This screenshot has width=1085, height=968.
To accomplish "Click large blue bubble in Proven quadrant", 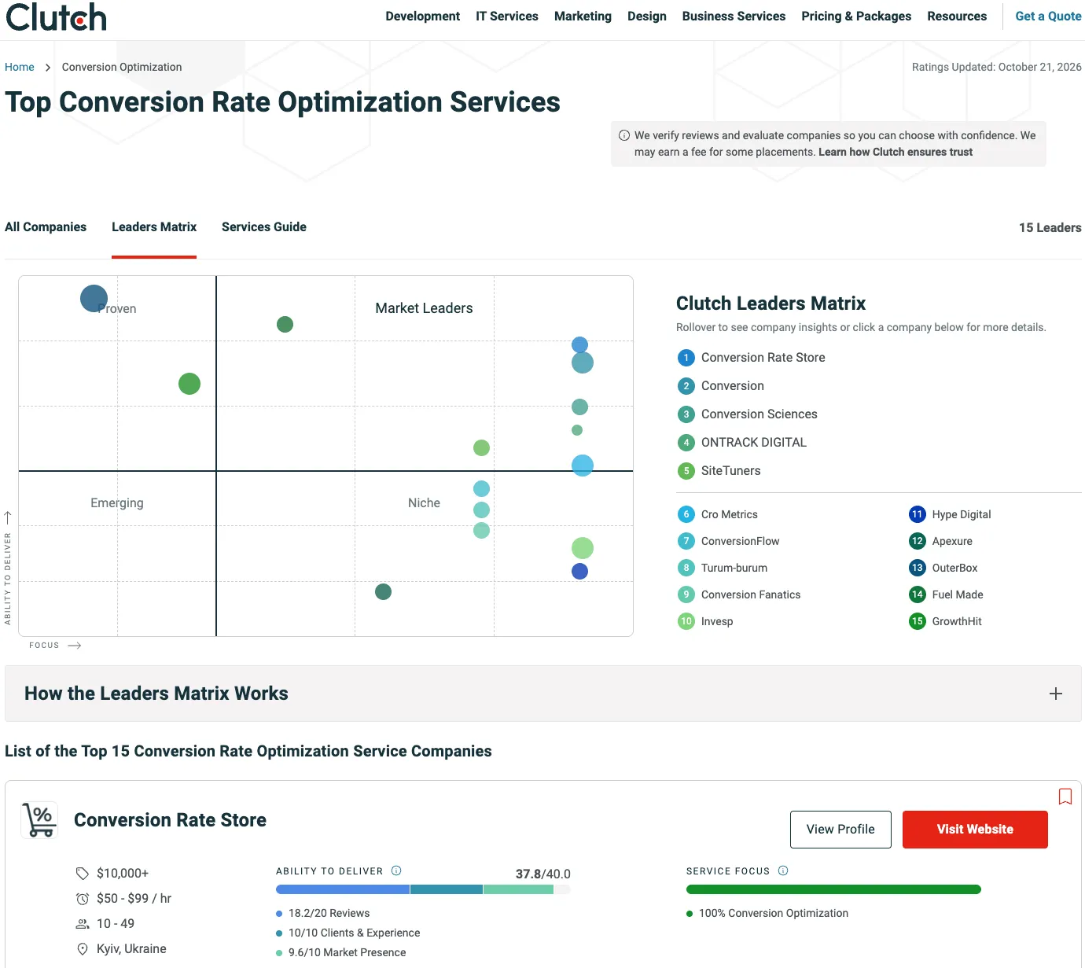I will (x=94, y=298).
